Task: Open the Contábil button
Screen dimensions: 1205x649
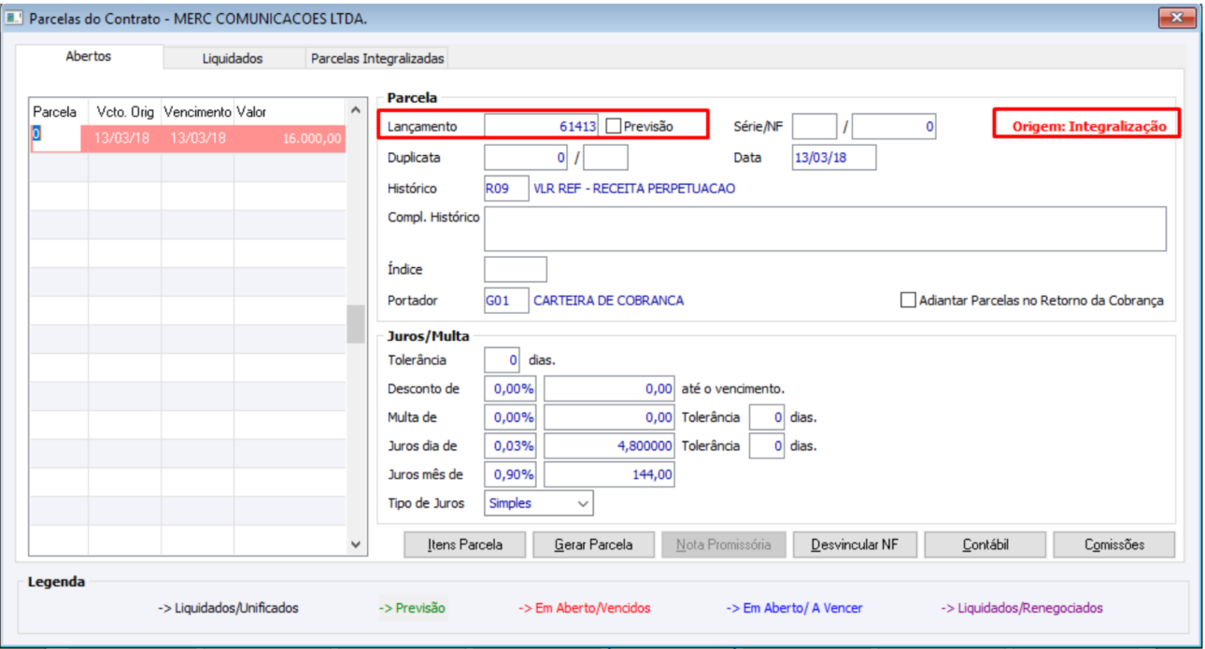Action: pyautogui.click(x=985, y=544)
